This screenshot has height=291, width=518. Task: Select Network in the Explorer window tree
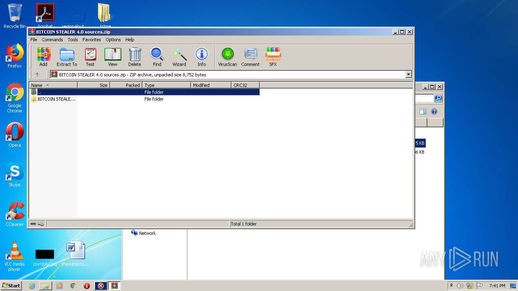144,233
